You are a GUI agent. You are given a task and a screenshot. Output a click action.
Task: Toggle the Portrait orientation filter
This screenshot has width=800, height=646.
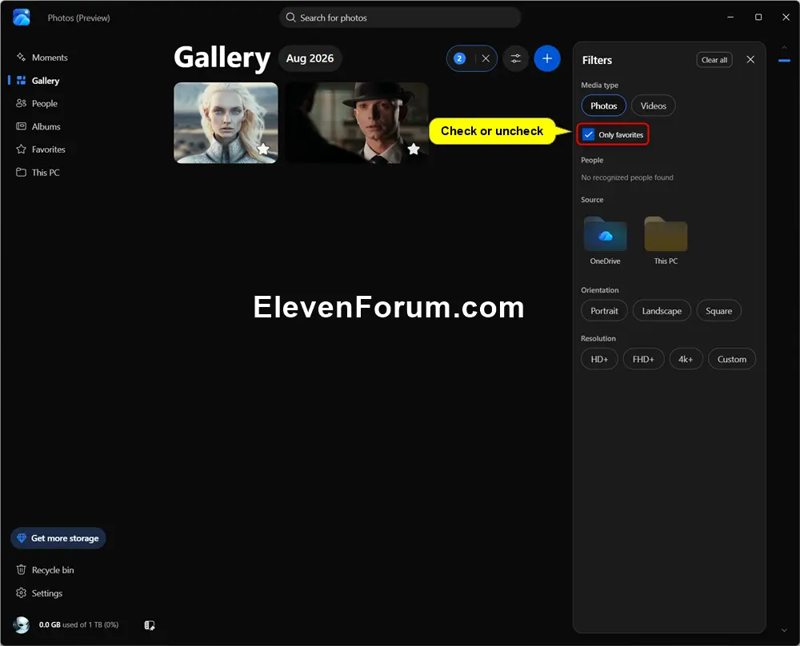[x=604, y=310]
